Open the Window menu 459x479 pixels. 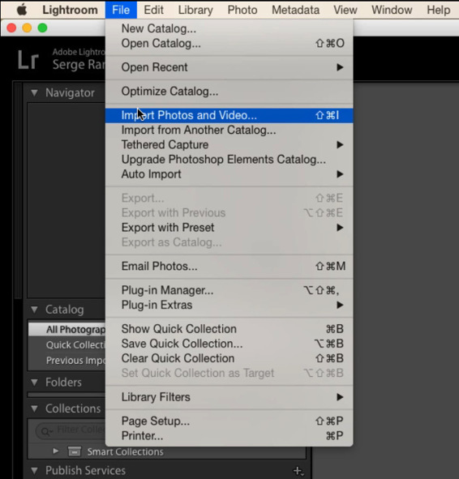coord(392,10)
